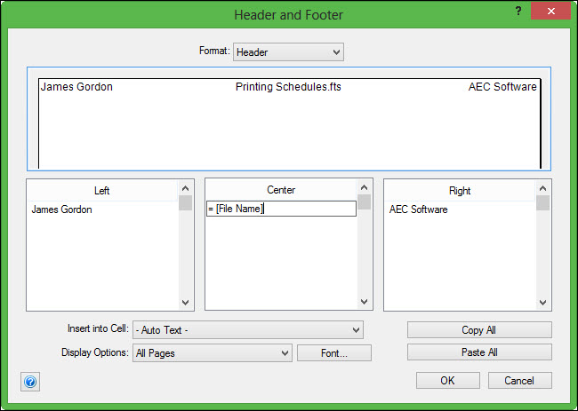Click the Center list scroll down arrow
Viewport: 578px width, 411px height.
coord(364,302)
